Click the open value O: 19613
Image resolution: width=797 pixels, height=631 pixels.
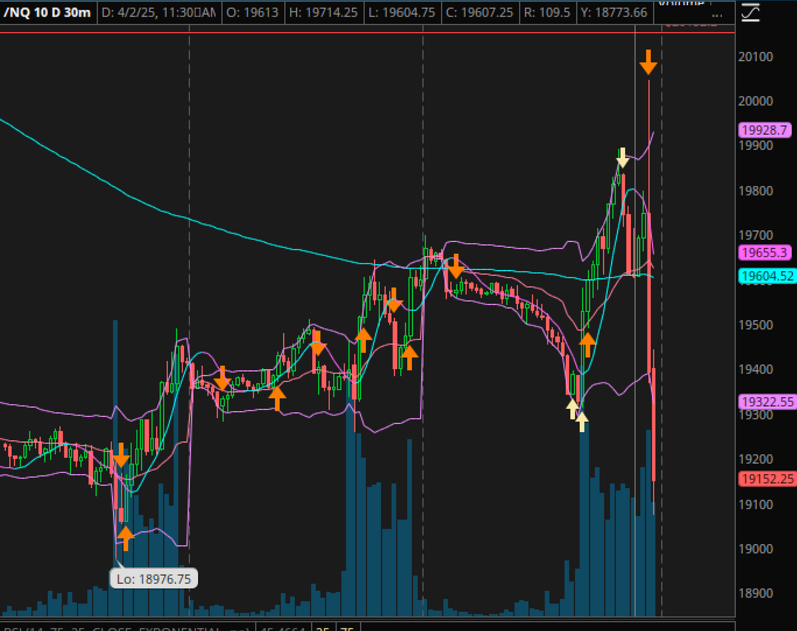click(x=254, y=12)
